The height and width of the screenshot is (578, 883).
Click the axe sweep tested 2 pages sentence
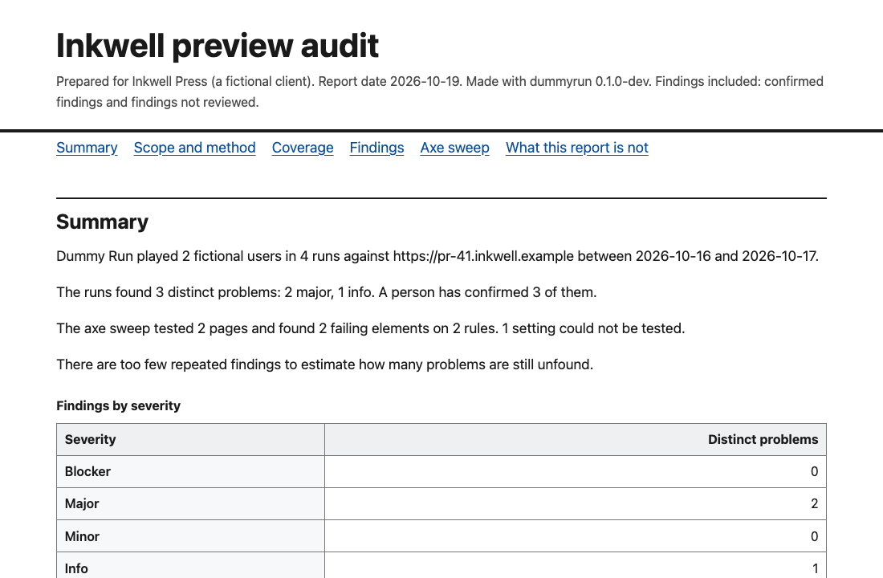click(371, 328)
